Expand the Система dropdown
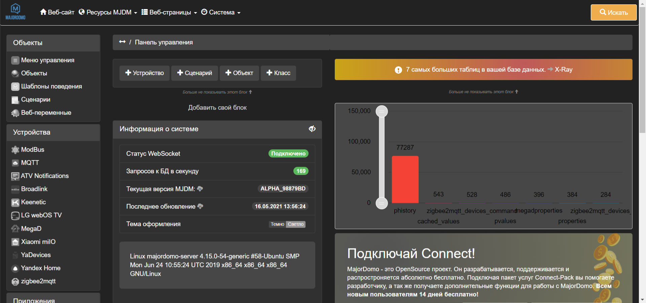This screenshot has width=646, height=303. click(221, 12)
